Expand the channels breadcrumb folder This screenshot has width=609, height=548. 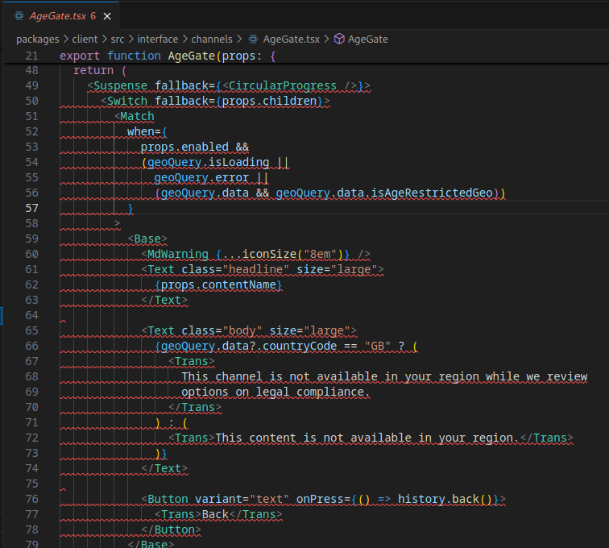click(x=212, y=39)
